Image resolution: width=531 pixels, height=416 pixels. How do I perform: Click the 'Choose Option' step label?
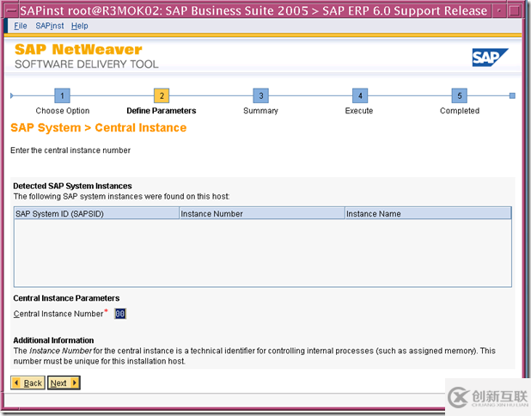63,111
